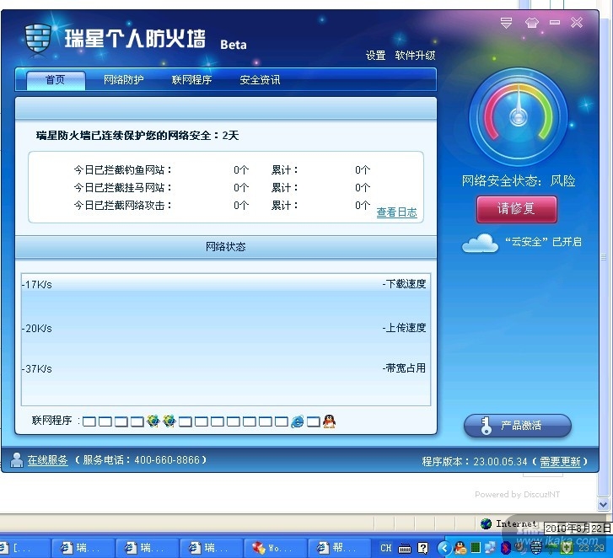Click the 今日已拦截钓鱼网站 row label
This screenshot has width=613, height=558.
122,170
